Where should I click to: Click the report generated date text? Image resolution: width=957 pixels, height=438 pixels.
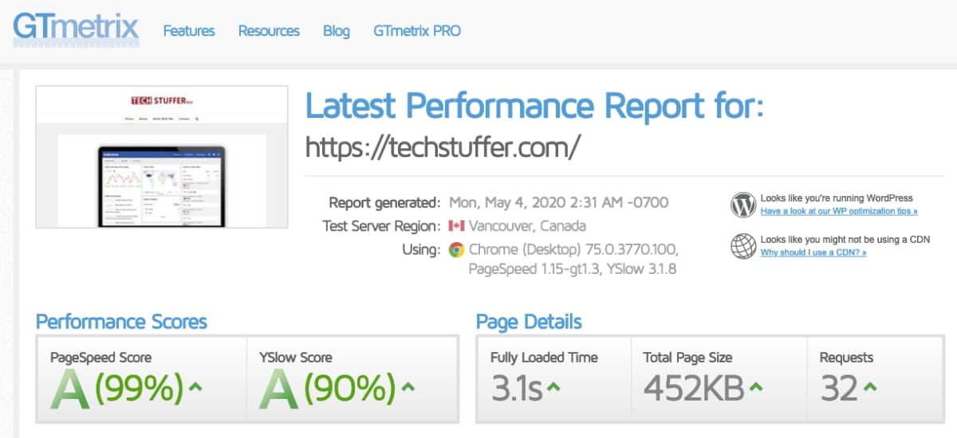(559, 202)
